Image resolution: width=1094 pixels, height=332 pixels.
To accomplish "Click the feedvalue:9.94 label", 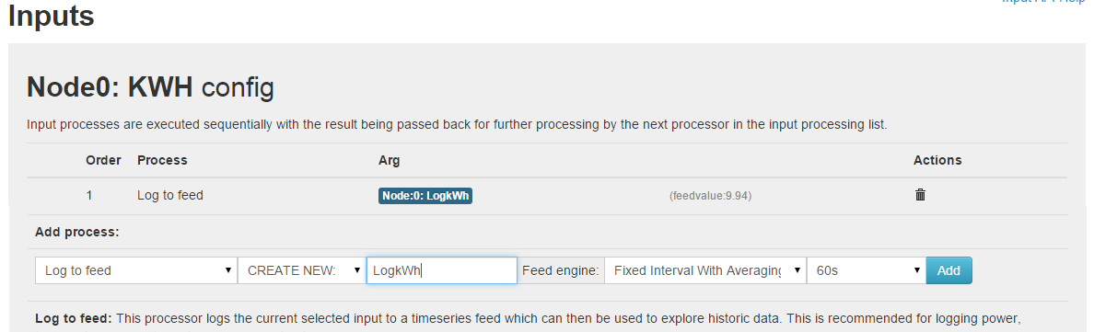I will coord(710,197).
